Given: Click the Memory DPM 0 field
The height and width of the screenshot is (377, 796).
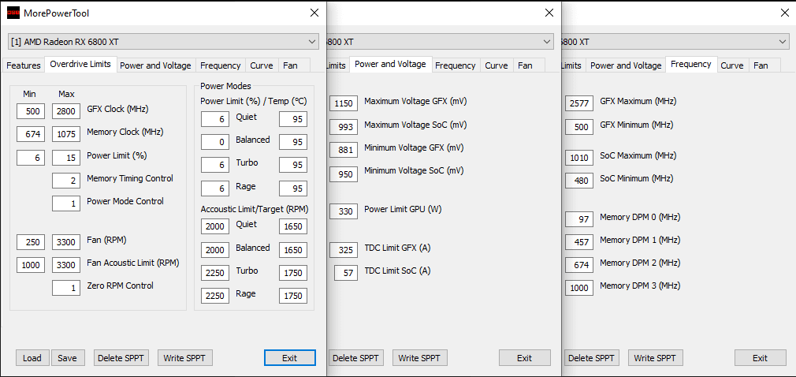Looking at the screenshot, I should pyautogui.click(x=579, y=219).
